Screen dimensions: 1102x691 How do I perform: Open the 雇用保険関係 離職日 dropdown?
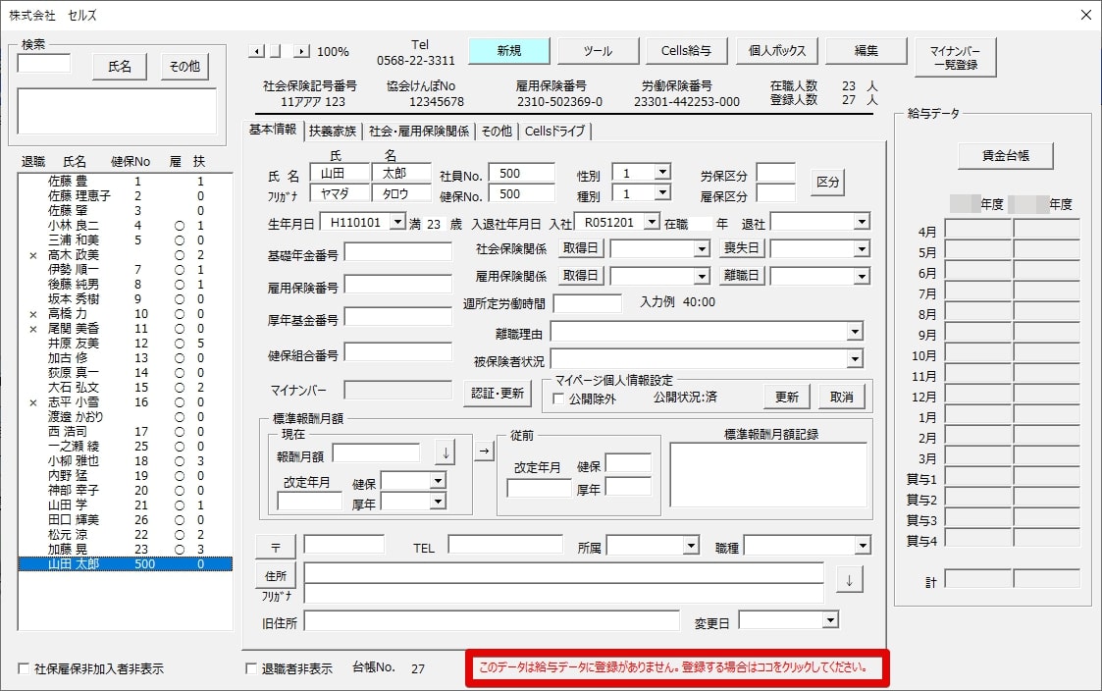[862, 276]
